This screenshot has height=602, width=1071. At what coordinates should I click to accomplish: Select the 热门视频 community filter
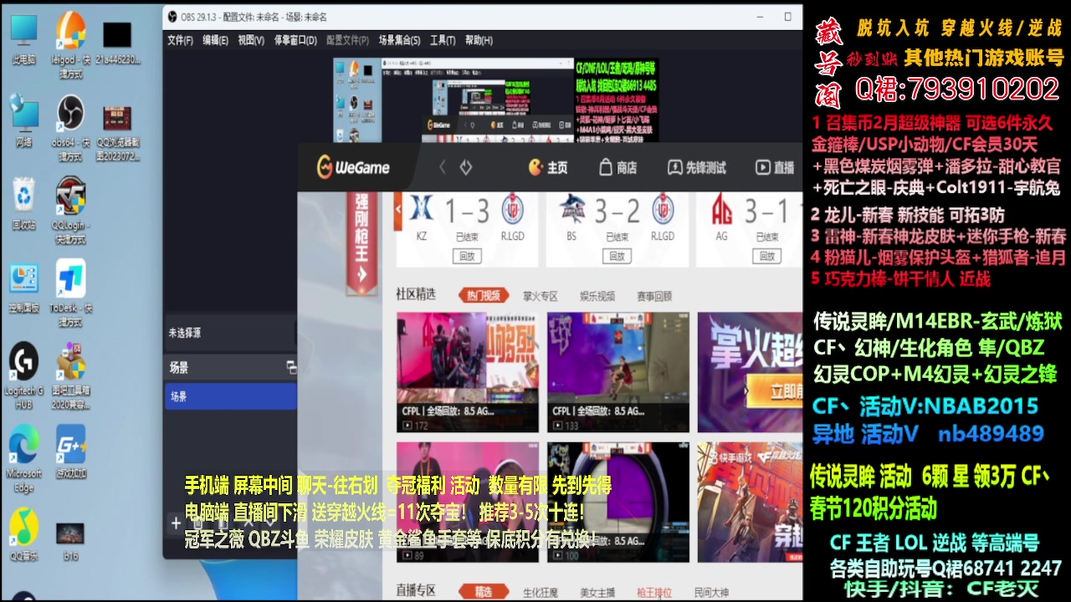tap(484, 295)
